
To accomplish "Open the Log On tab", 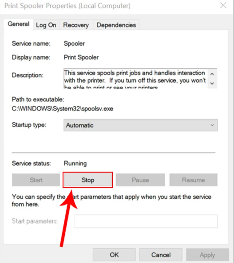I will [46, 25].
